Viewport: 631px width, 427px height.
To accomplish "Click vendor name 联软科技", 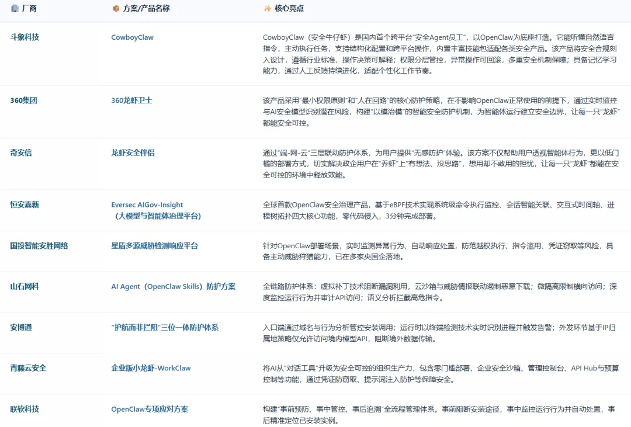I will click(x=25, y=409).
